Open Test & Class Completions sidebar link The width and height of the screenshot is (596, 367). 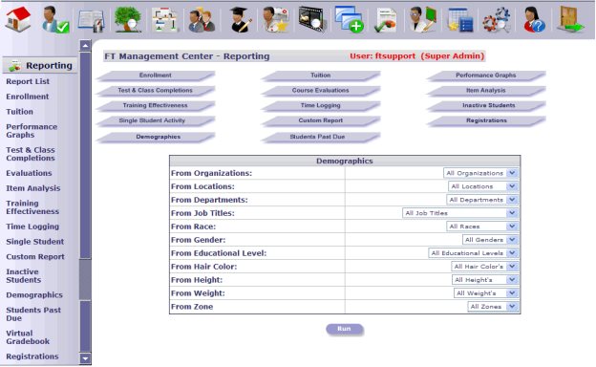click(x=31, y=154)
